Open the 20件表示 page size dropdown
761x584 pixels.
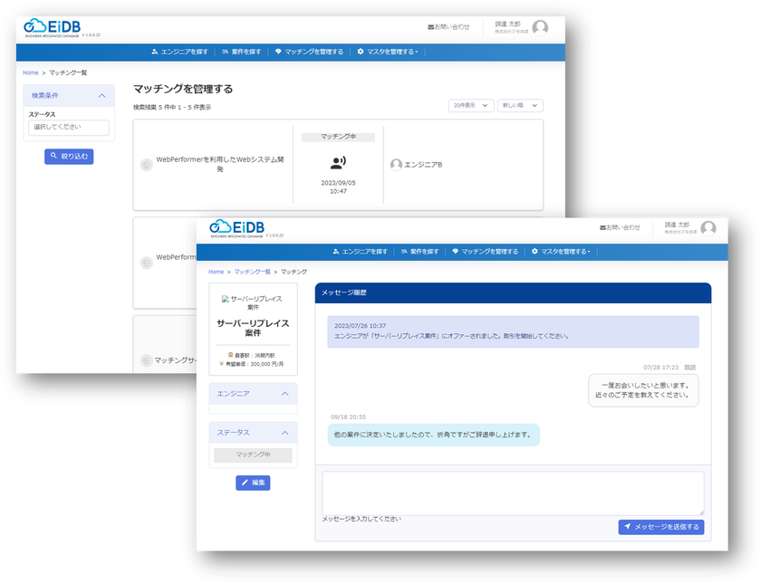click(x=471, y=105)
